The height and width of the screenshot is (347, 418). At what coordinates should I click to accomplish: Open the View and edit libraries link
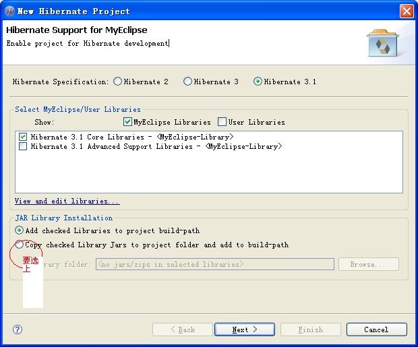(67, 201)
